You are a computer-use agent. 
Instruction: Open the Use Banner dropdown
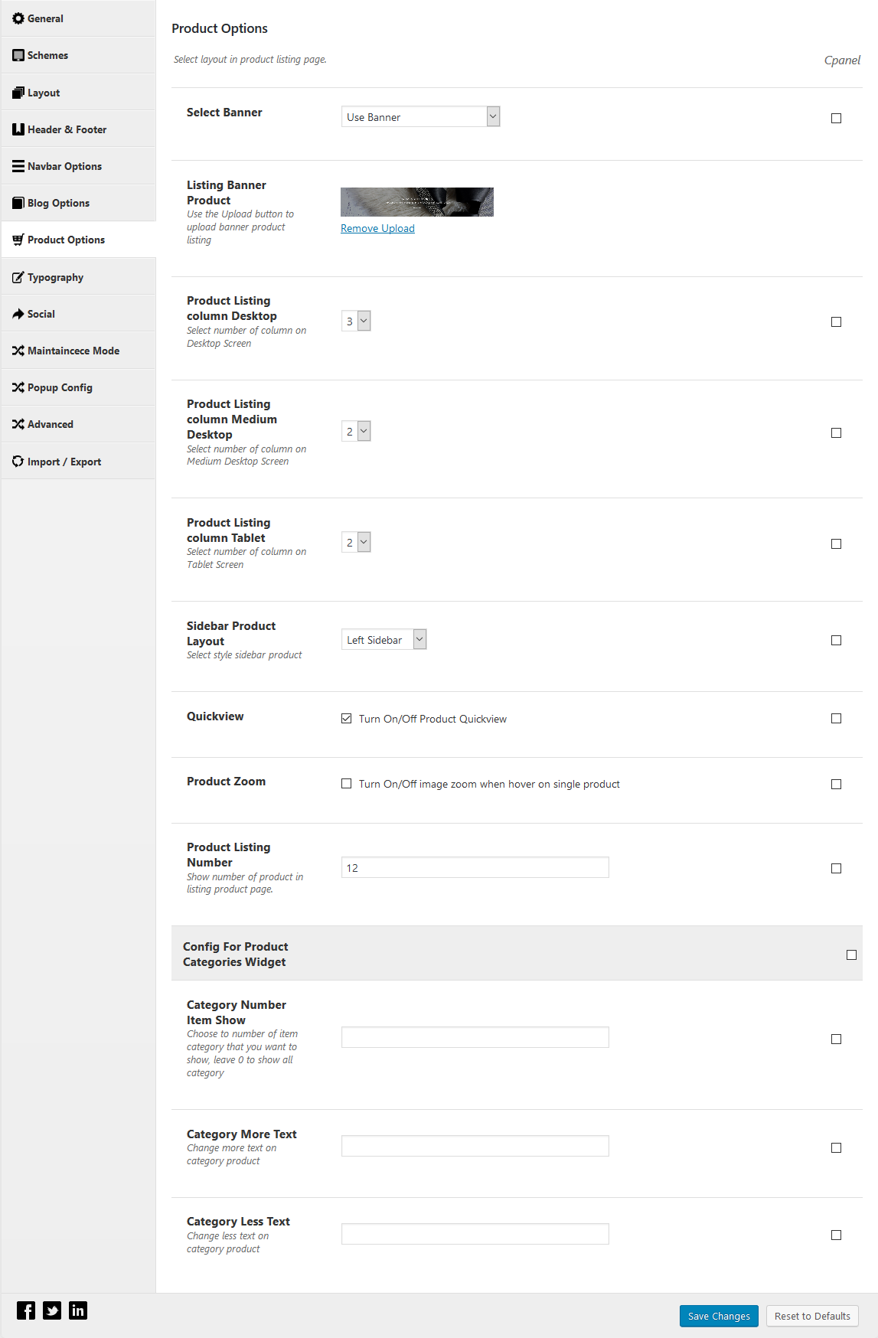coord(420,116)
